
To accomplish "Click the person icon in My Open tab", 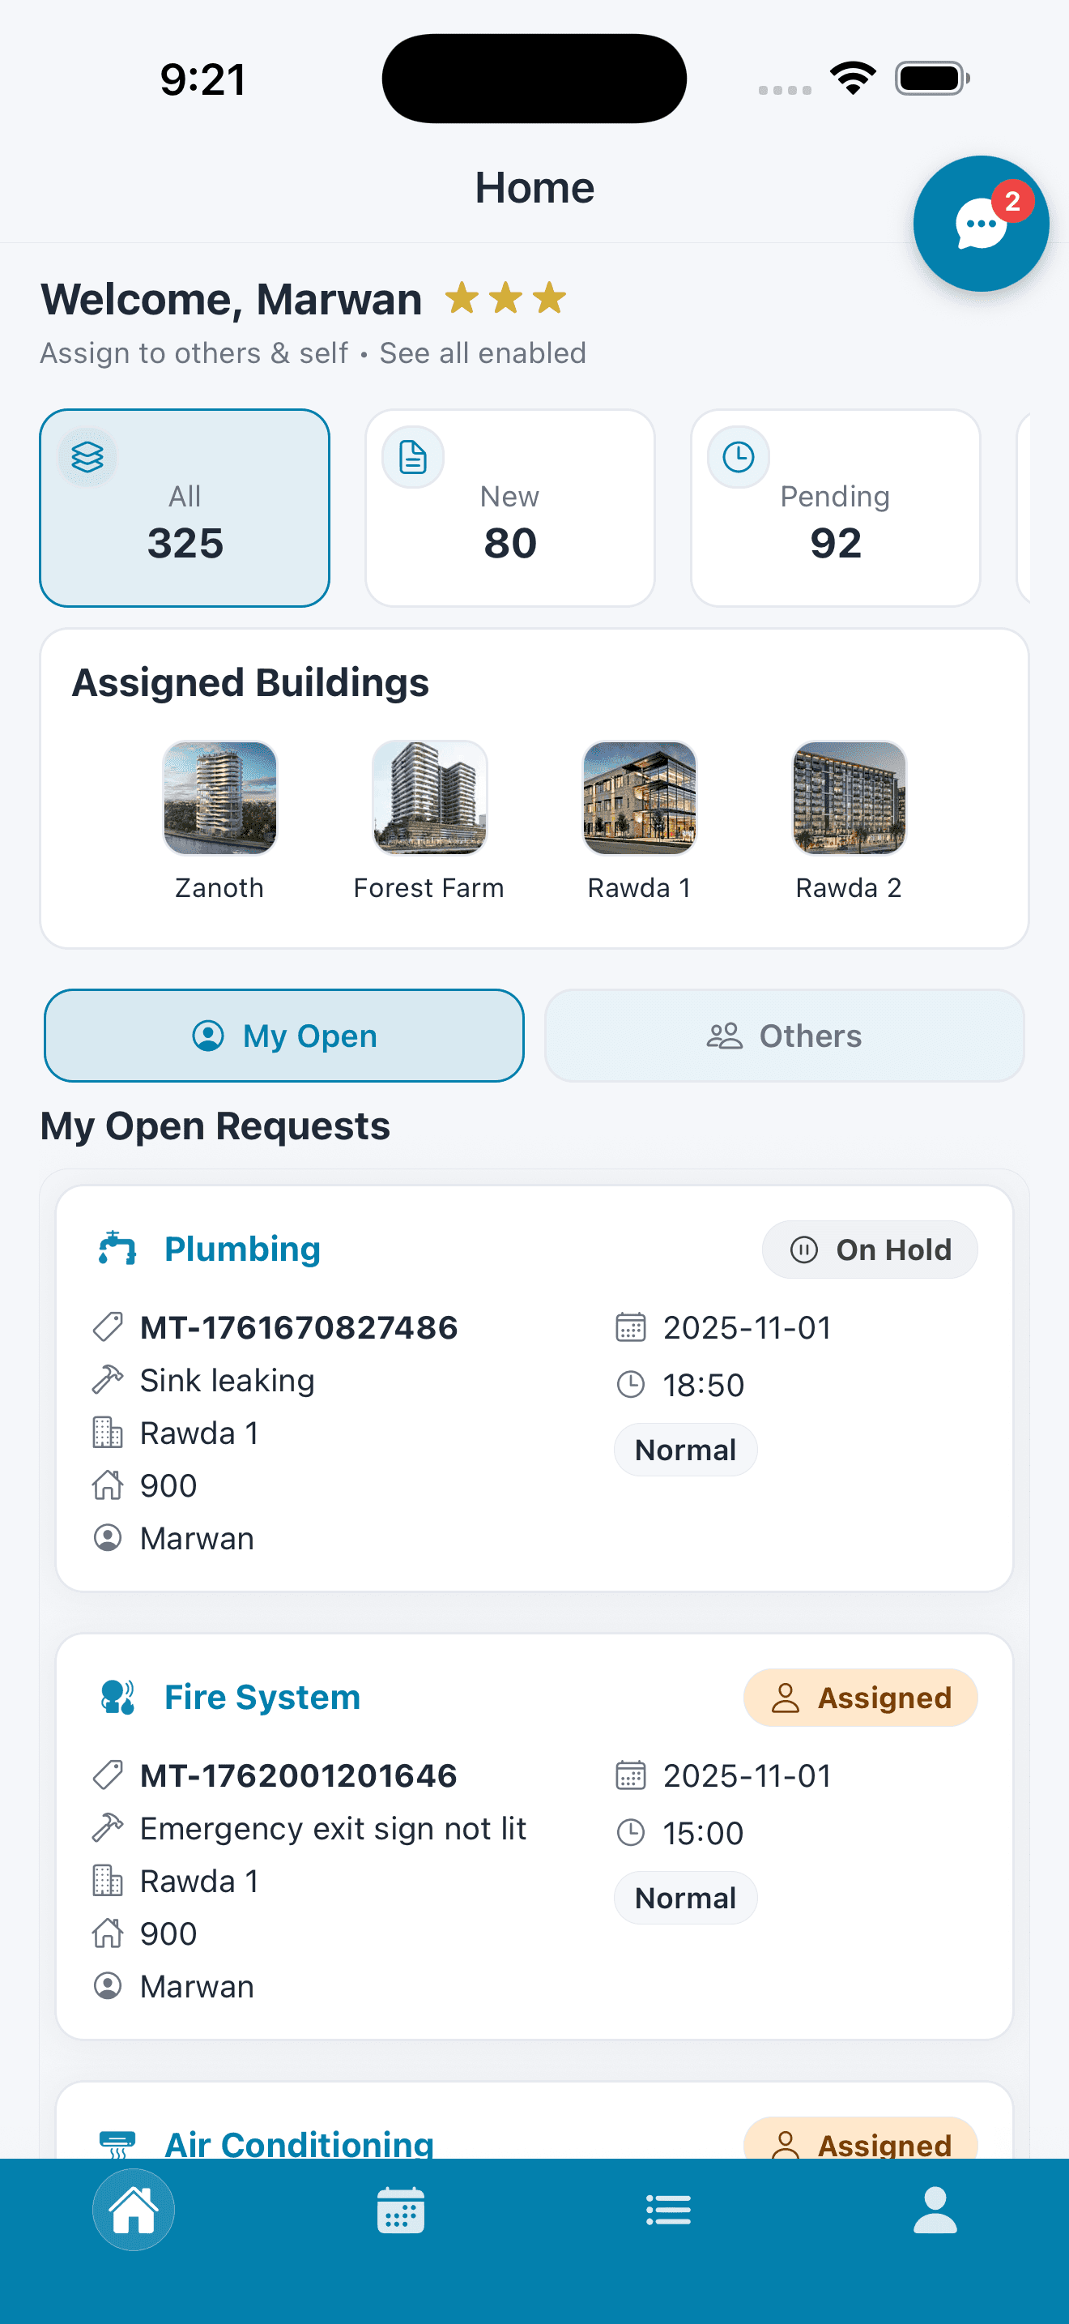I will (208, 1036).
